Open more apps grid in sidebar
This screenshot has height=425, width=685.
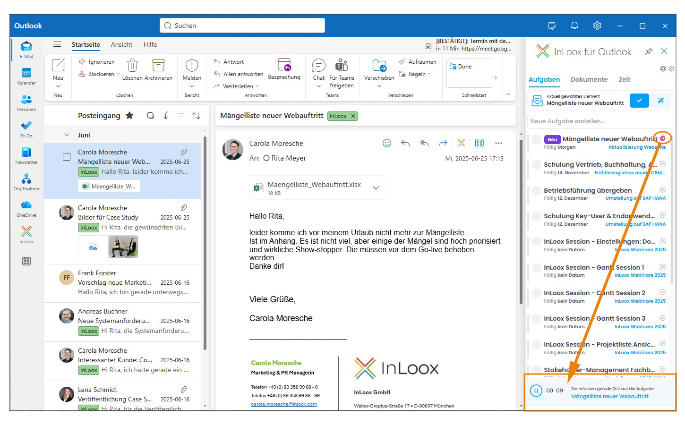(26, 261)
